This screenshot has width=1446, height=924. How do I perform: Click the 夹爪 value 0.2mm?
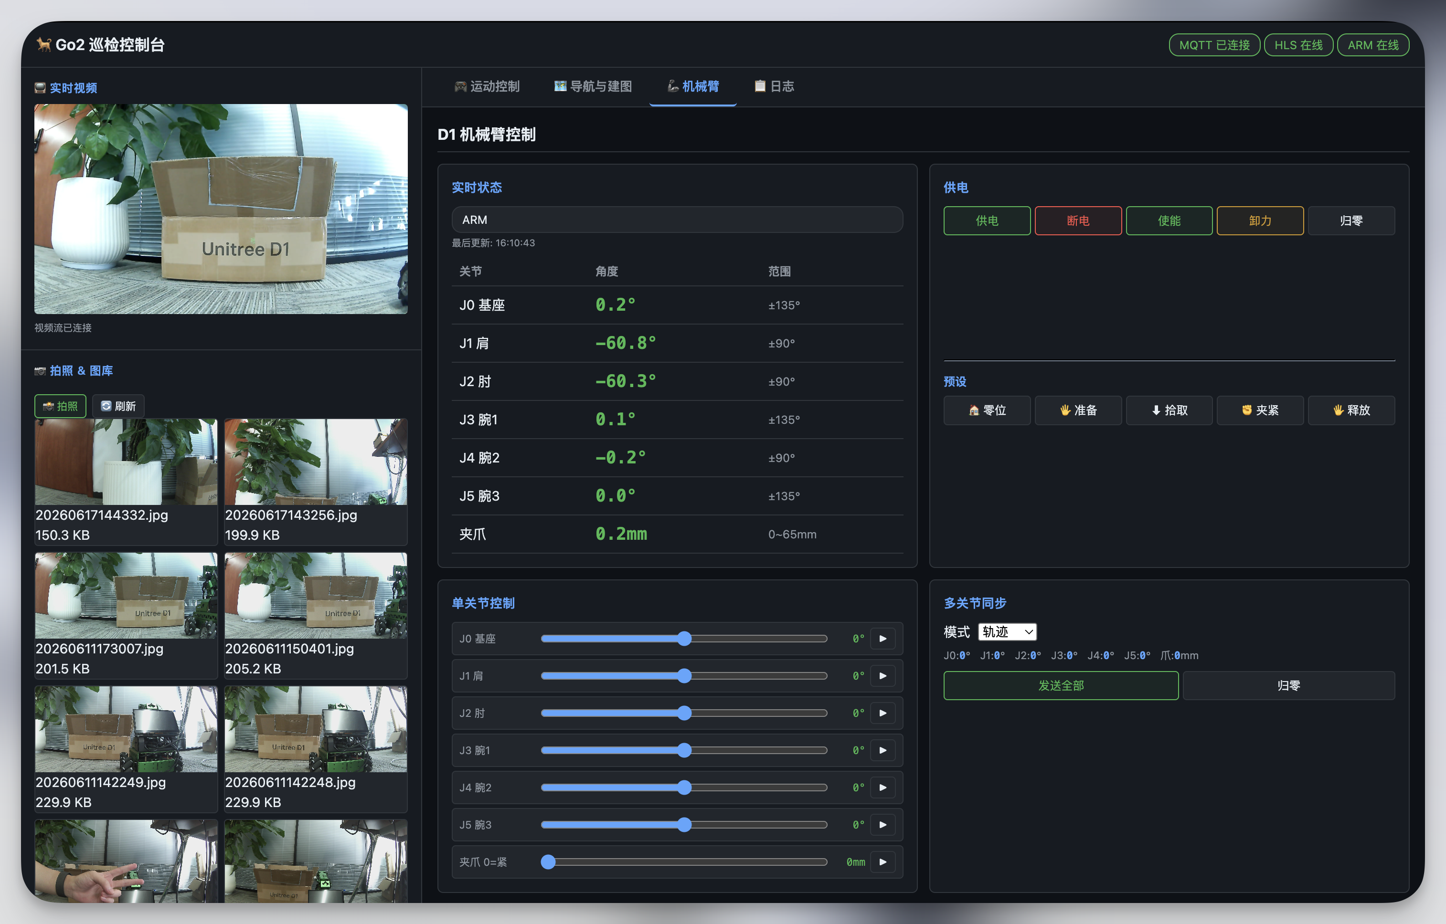(x=621, y=534)
